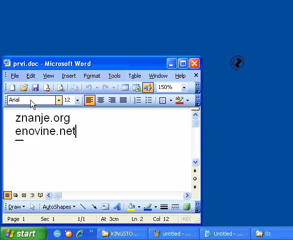Open the AutoShapes menu
Viewport: 293px width, 240px height.
[x=59, y=207]
